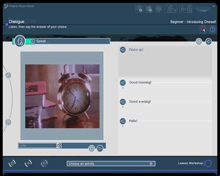Click the lower round icon on left arc
Screen dimensions: 220x176
point(8,122)
